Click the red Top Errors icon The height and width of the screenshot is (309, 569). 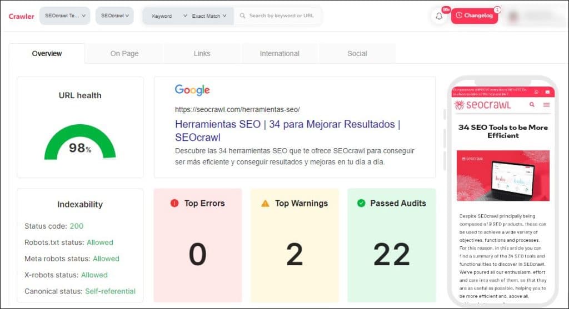point(174,203)
